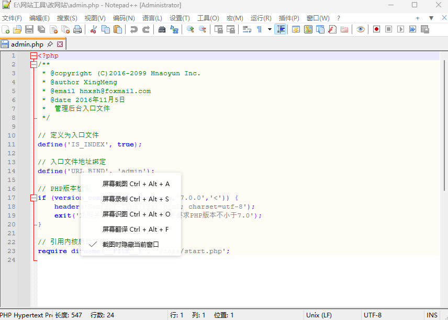Save the current file with floppy icon
Viewport: 448px width, 320px height.
point(29,29)
